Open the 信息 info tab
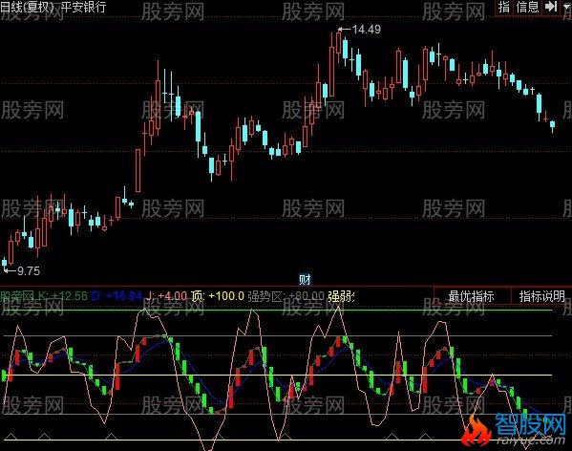 point(527,7)
